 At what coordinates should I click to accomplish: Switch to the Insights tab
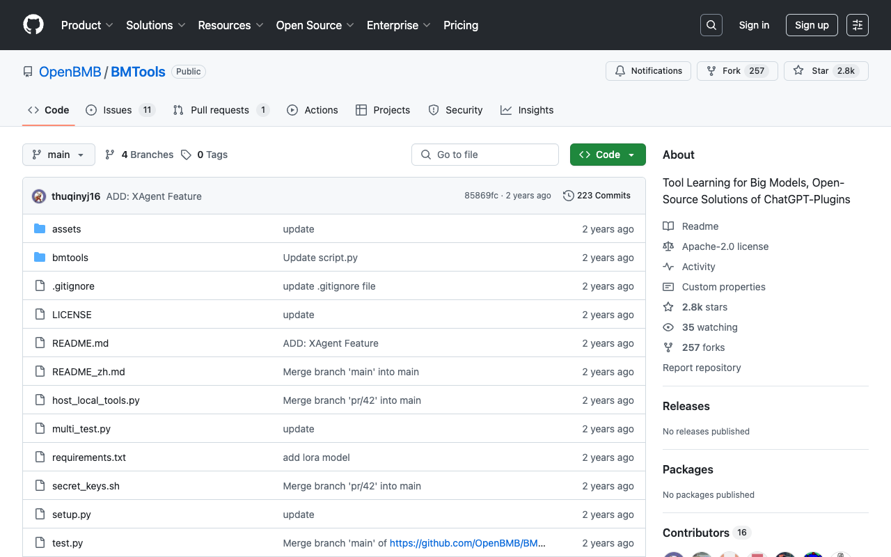(x=527, y=110)
